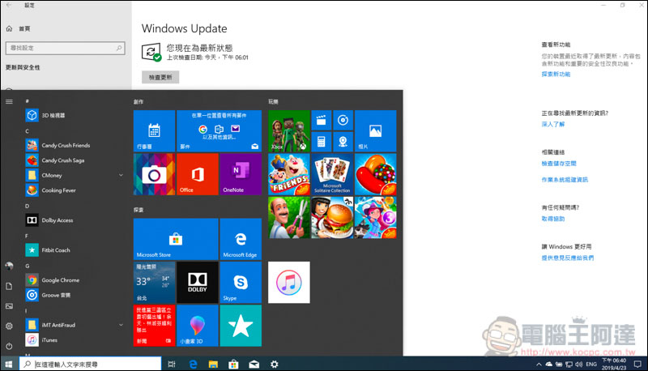Screen dimensions: 648x371
Task: Open the OS build info link
Action: (565, 180)
